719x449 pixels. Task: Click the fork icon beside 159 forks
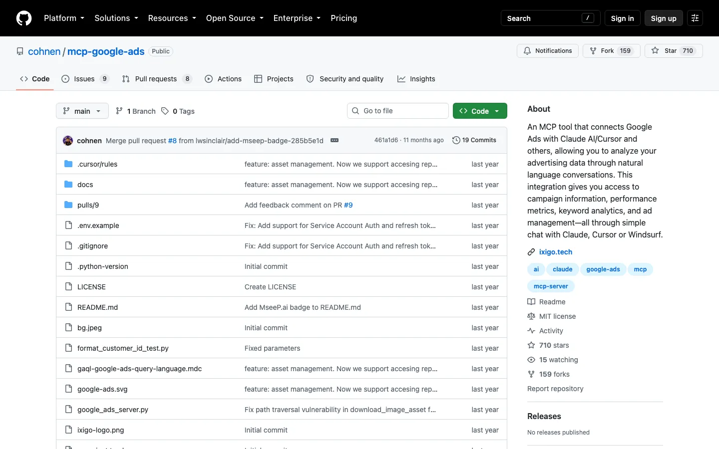pyautogui.click(x=531, y=374)
